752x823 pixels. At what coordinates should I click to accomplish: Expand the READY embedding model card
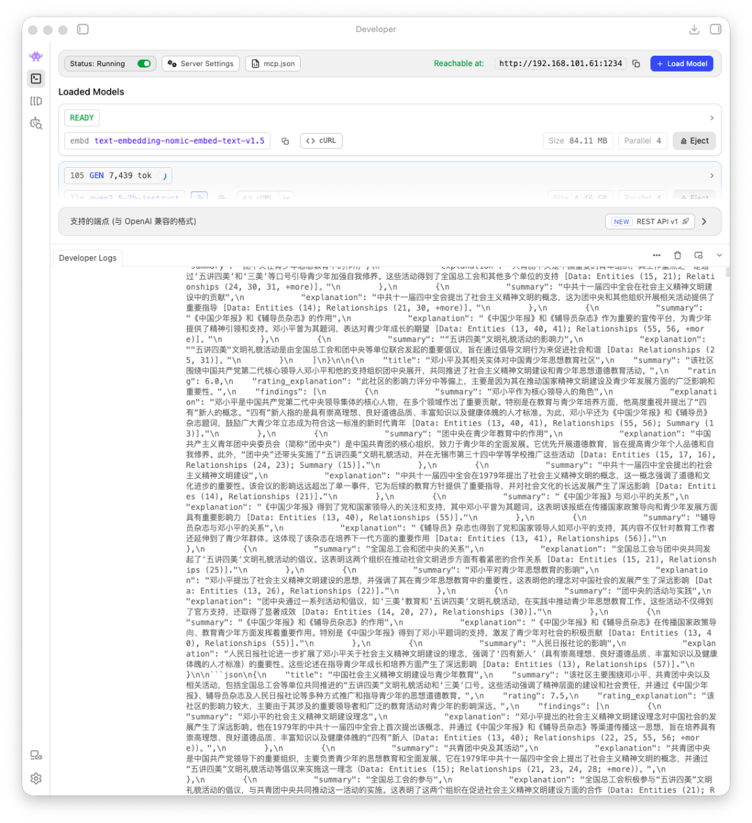coord(712,118)
